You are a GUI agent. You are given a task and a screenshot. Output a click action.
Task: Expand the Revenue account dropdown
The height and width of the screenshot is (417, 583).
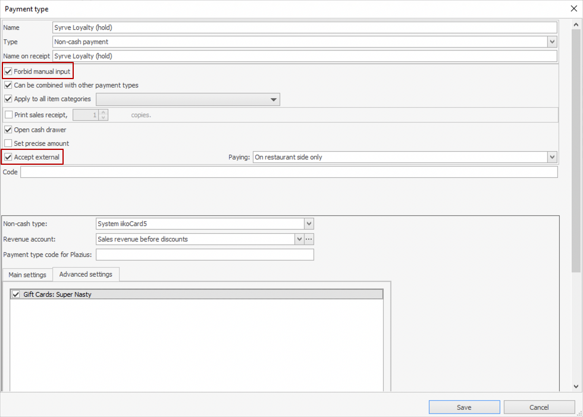click(x=299, y=239)
